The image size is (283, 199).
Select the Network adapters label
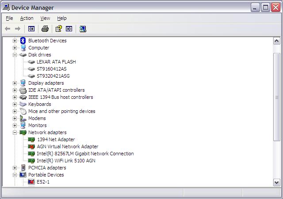47,132
